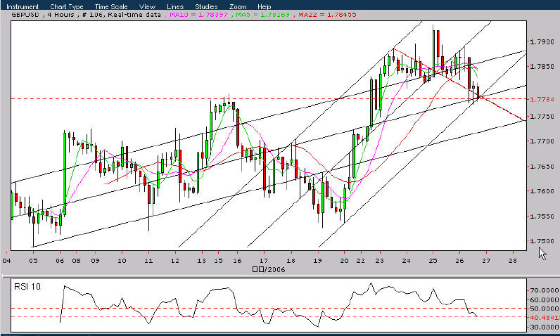
Task: Click the RSI 40.4841 current value label
Action: [544, 318]
